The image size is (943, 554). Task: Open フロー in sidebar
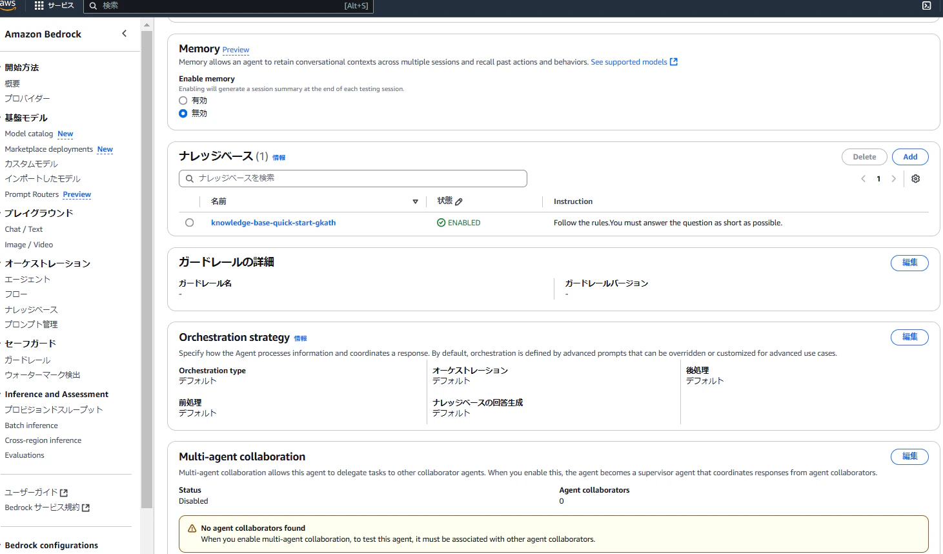tap(16, 294)
